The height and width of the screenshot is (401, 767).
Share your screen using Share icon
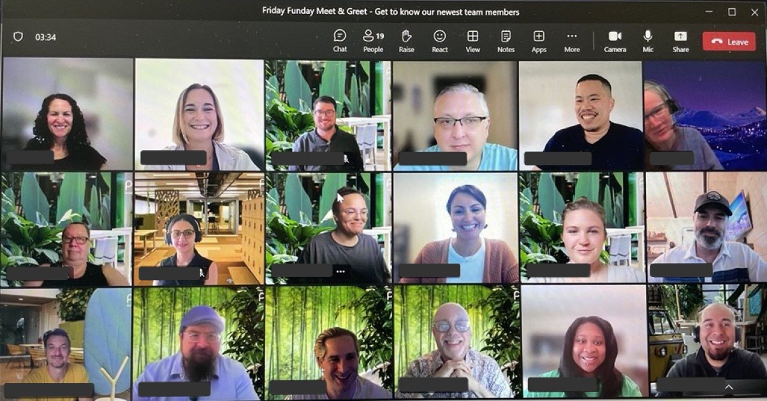point(680,41)
